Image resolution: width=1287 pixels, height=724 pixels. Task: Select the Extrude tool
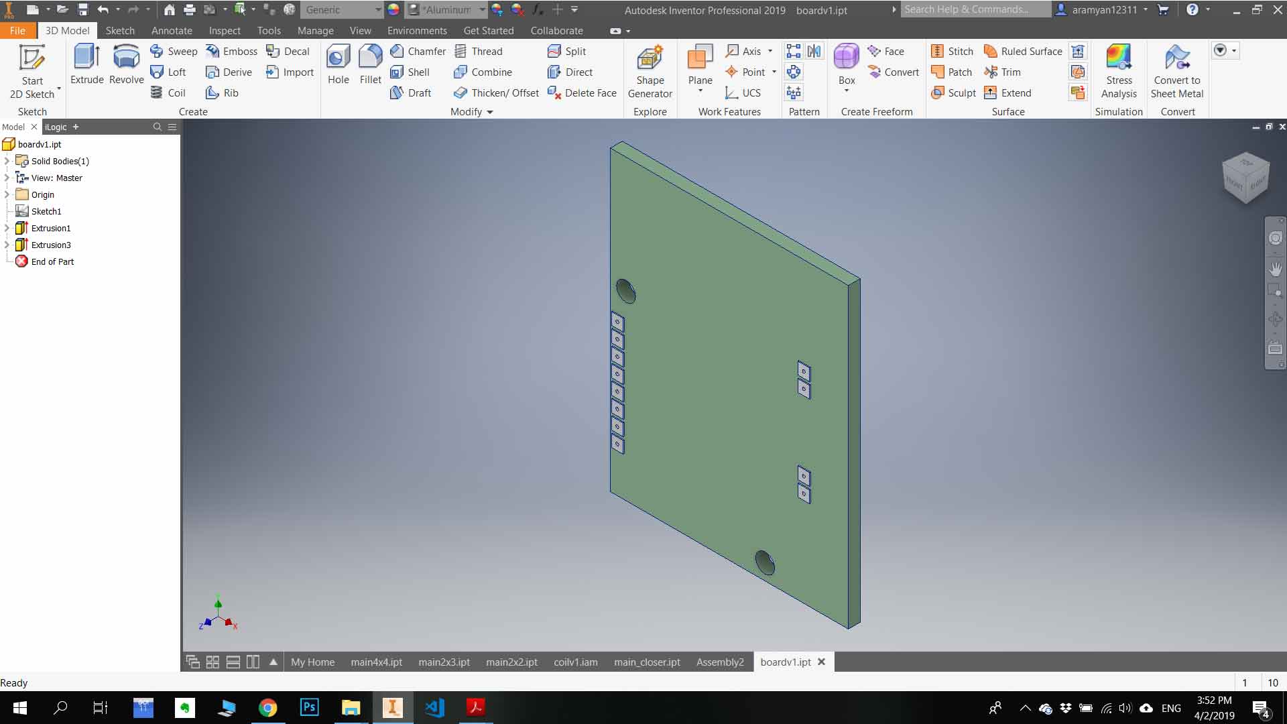(x=87, y=64)
